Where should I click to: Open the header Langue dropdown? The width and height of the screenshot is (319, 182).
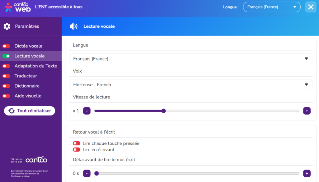271,7
